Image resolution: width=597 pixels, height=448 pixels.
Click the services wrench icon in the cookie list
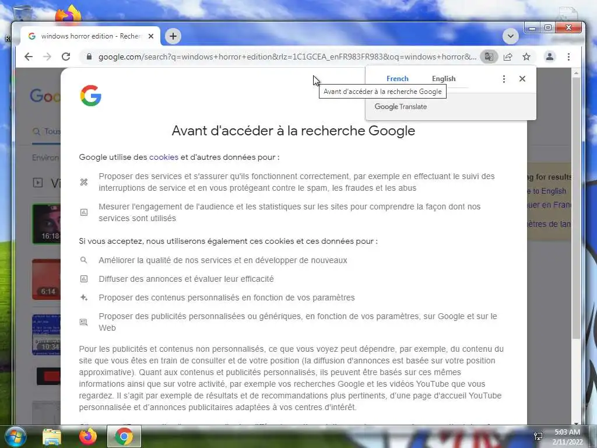tap(84, 182)
